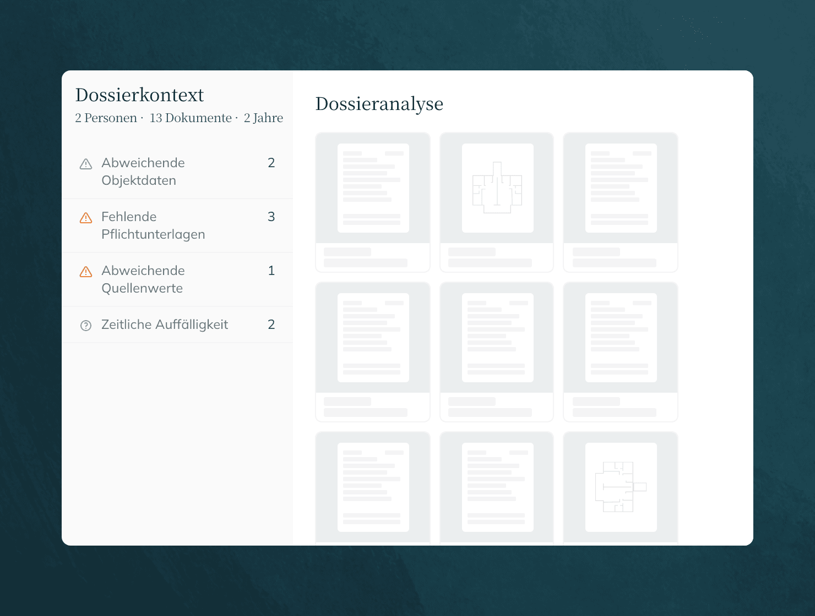Click count 3 for Fehlende Pflichtunterlagen

pyautogui.click(x=271, y=217)
